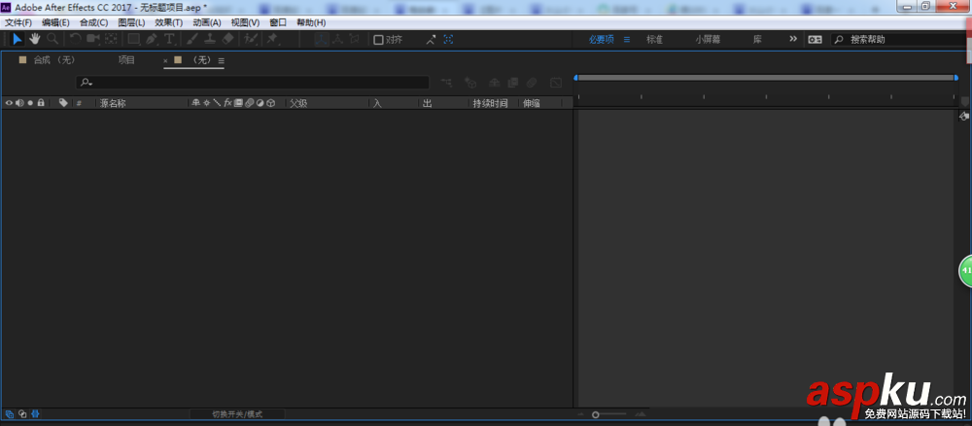
Task: Select the Roto Brush tool
Action: (251, 39)
